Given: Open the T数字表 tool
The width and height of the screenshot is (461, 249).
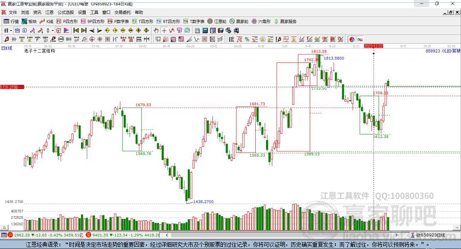Looking at the screenshot, I should 194,22.
